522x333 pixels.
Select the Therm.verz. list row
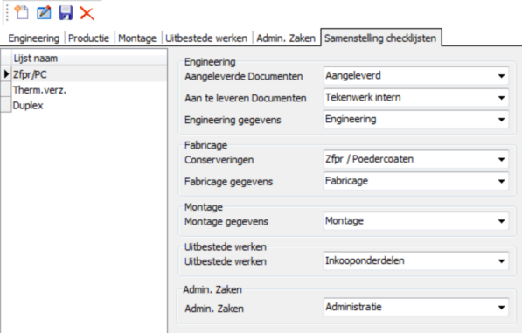(x=89, y=90)
